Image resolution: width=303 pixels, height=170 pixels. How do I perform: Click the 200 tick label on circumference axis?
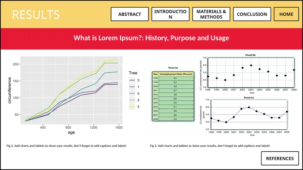[16, 64]
